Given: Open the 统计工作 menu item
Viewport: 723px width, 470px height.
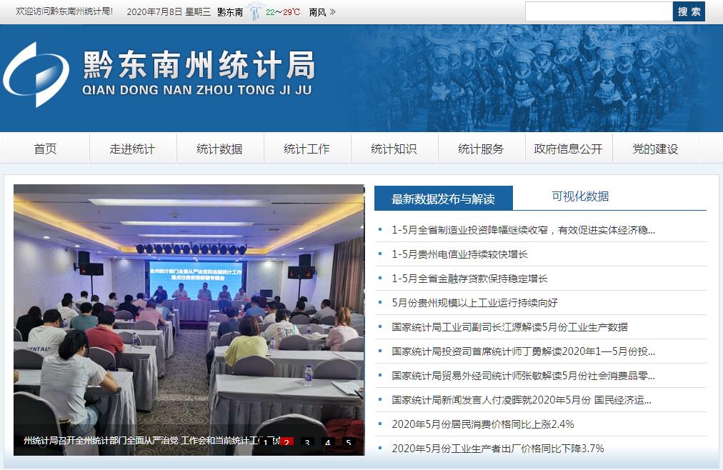Looking at the screenshot, I should point(306,149).
